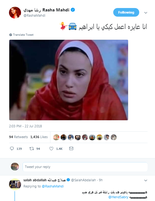
Task: Open the @RashaMahdi mention link in reply
Action: [53, 186]
